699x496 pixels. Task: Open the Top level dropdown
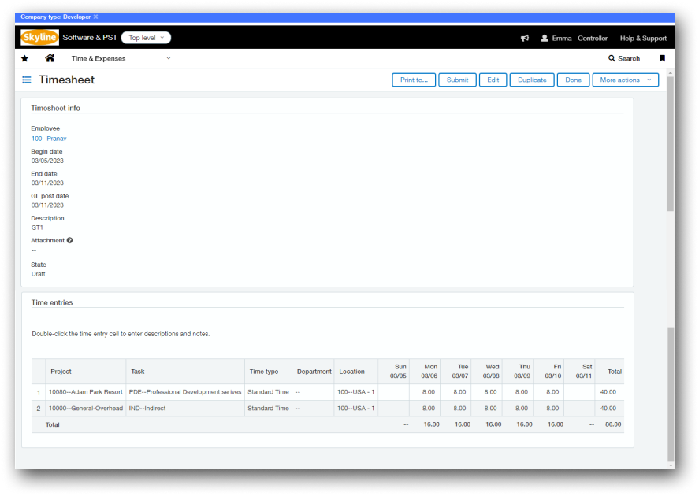pyautogui.click(x=147, y=38)
